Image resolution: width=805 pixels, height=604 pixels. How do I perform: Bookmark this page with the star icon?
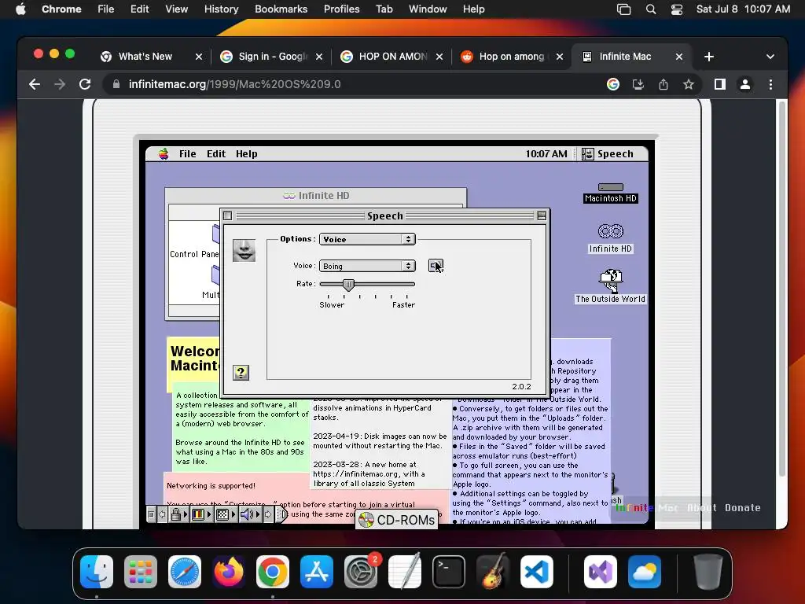[689, 84]
